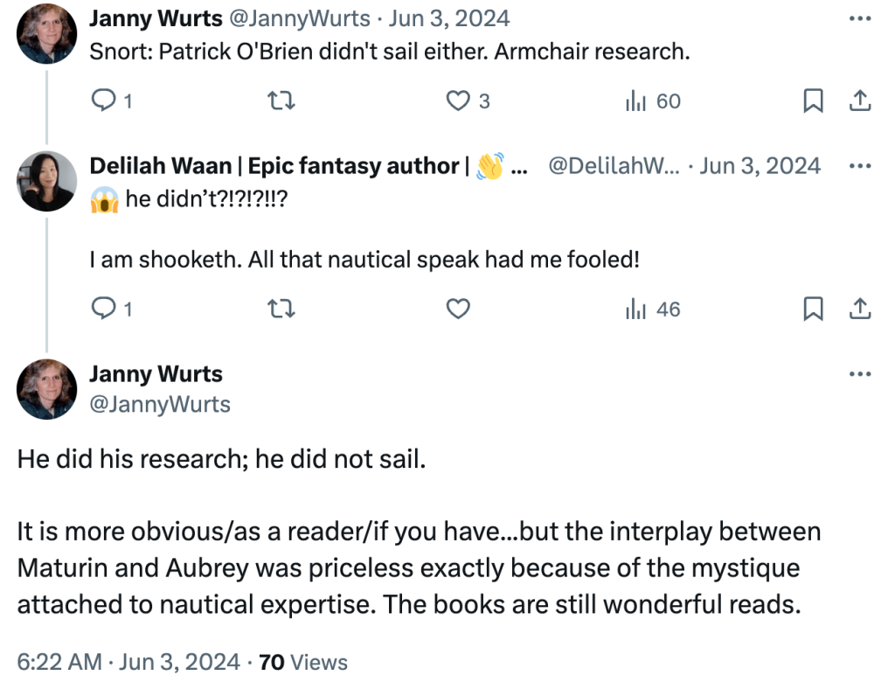
Task: Share Janny Wurts' first tweet
Action: coord(860,101)
